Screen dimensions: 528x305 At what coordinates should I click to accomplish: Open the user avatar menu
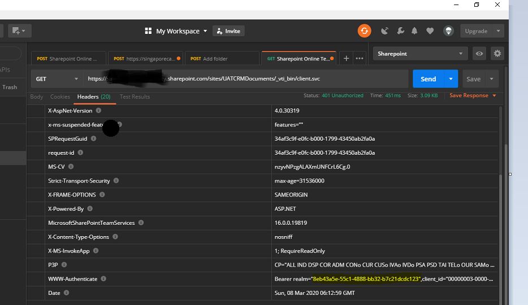tap(449, 31)
